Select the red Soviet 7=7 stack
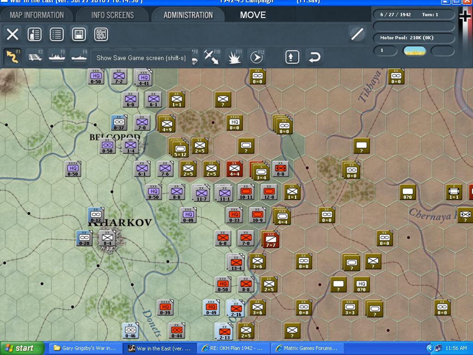The width and height of the screenshot is (473, 355). 270,240
